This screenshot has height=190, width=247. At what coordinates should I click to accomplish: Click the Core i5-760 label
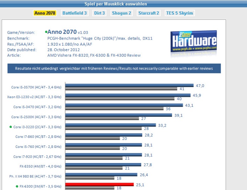tap(38, 147)
